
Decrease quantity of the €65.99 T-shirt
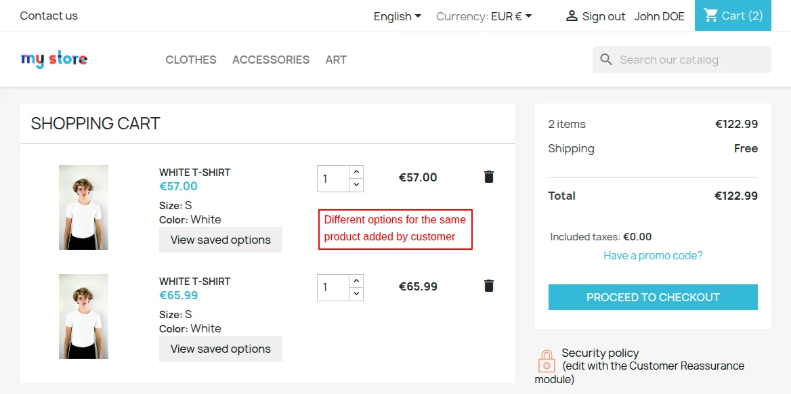pyautogui.click(x=356, y=294)
